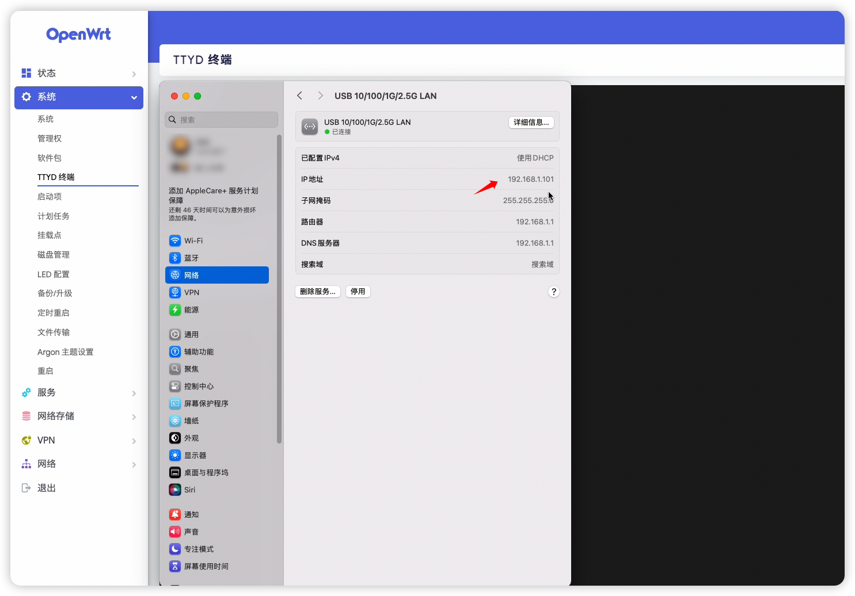Select the 网络 settings icon
The width and height of the screenshot is (855, 596).
click(192, 275)
